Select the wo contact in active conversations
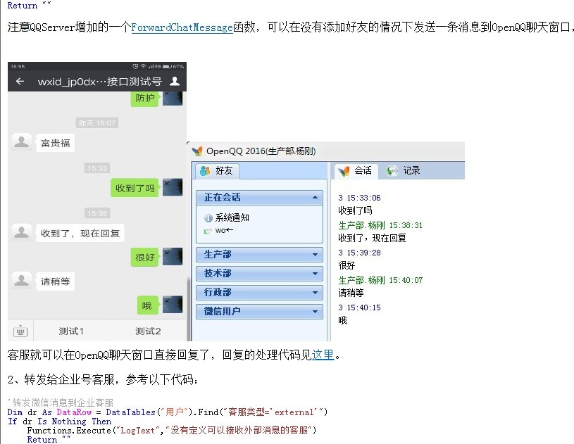The image size is (574, 444). coord(220,230)
